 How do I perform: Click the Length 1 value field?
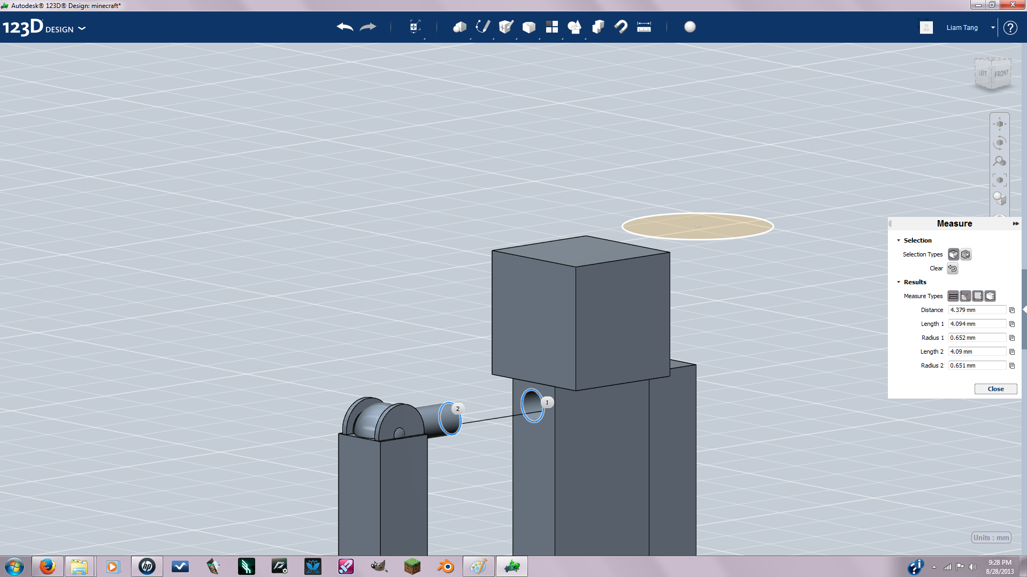pyautogui.click(x=977, y=324)
